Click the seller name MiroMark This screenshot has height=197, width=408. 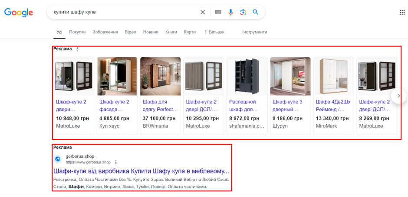tap(326, 126)
